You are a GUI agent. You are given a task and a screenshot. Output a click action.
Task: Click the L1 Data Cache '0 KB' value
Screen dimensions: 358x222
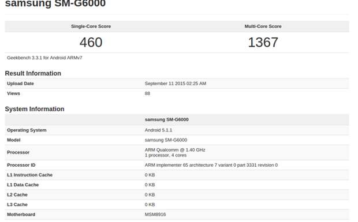pos(150,185)
